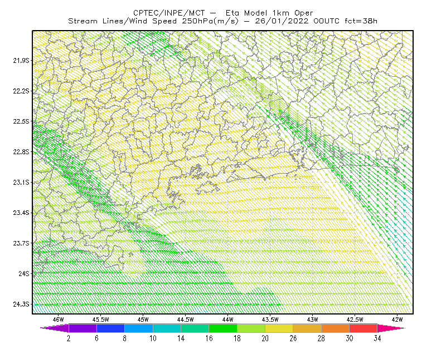This screenshot has width=446, height=344.
Task: Click the dark blue color bar segment
Action: pyautogui.click(x=110, y=328)
